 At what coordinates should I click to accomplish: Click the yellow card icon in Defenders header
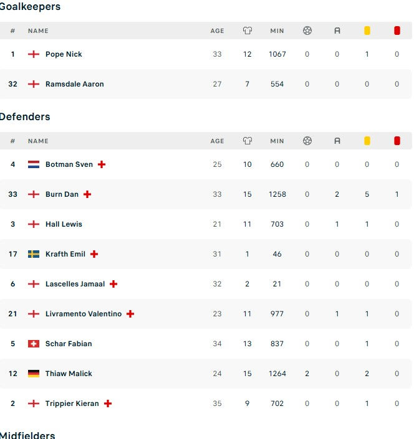(367, 141)
